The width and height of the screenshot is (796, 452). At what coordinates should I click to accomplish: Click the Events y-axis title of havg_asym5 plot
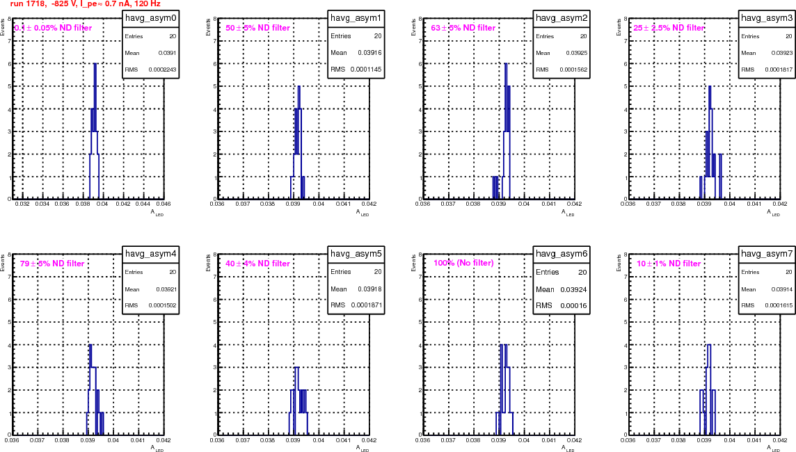pyautogui.click(x=208, y=263)
